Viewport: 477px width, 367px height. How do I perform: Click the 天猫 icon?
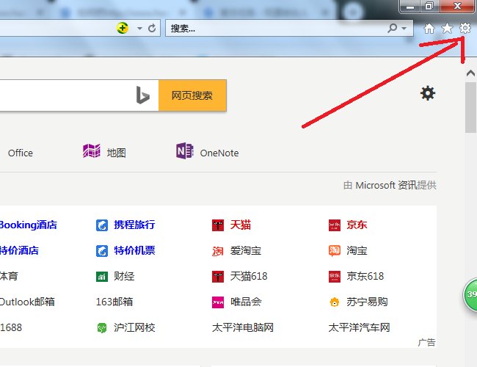pyautogui.click(x=218, y=225)
